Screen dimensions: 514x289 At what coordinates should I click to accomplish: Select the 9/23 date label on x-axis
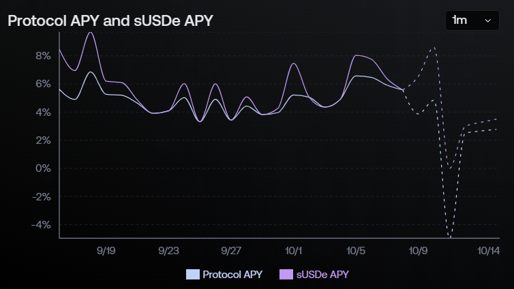tap(168, 250)
